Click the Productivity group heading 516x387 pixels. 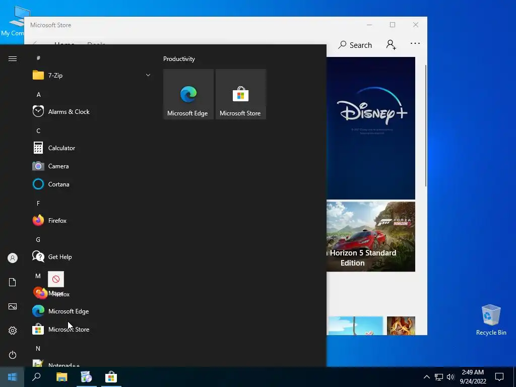coord(179,59)
